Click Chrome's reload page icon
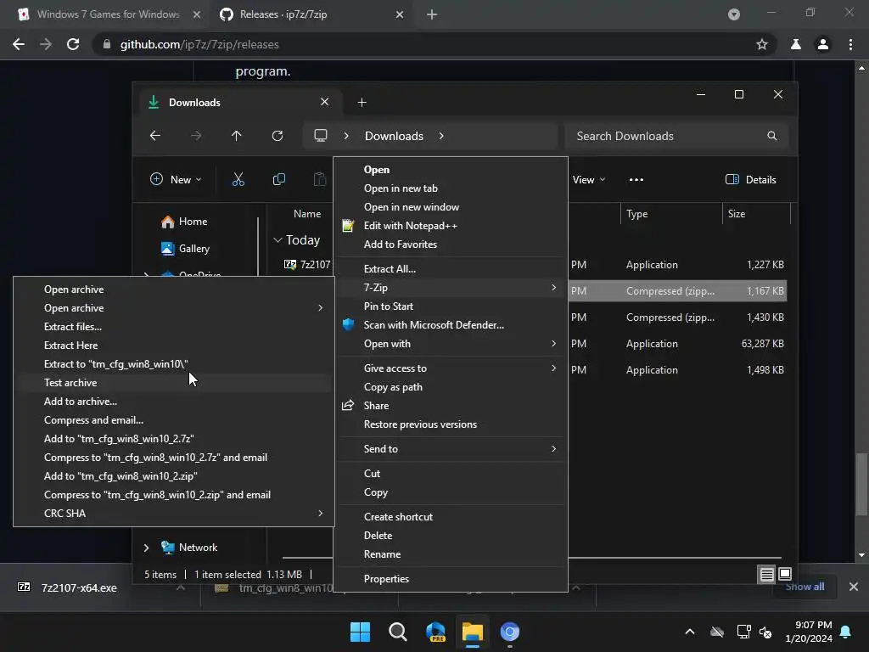Screen dimensions: 869x652 [73, 44]
